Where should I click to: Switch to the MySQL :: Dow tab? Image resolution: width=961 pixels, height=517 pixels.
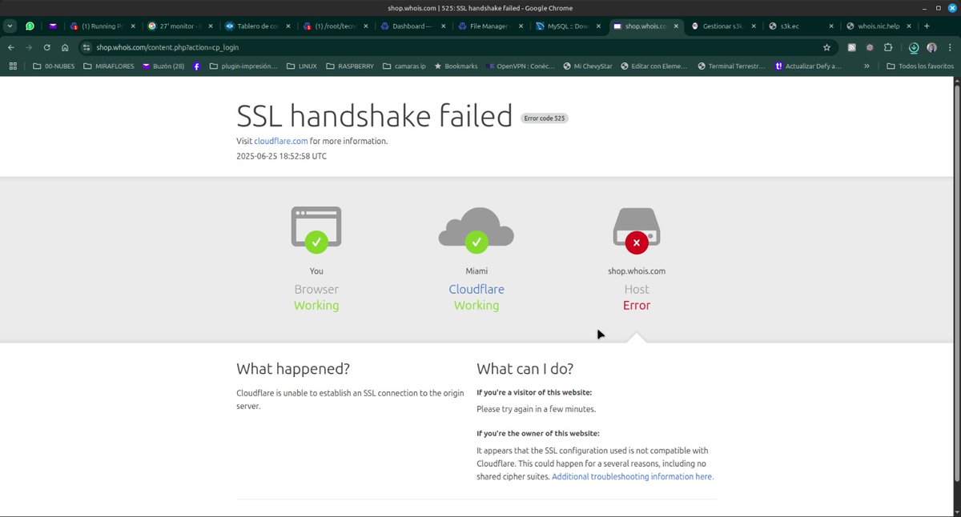click(569, 26)
